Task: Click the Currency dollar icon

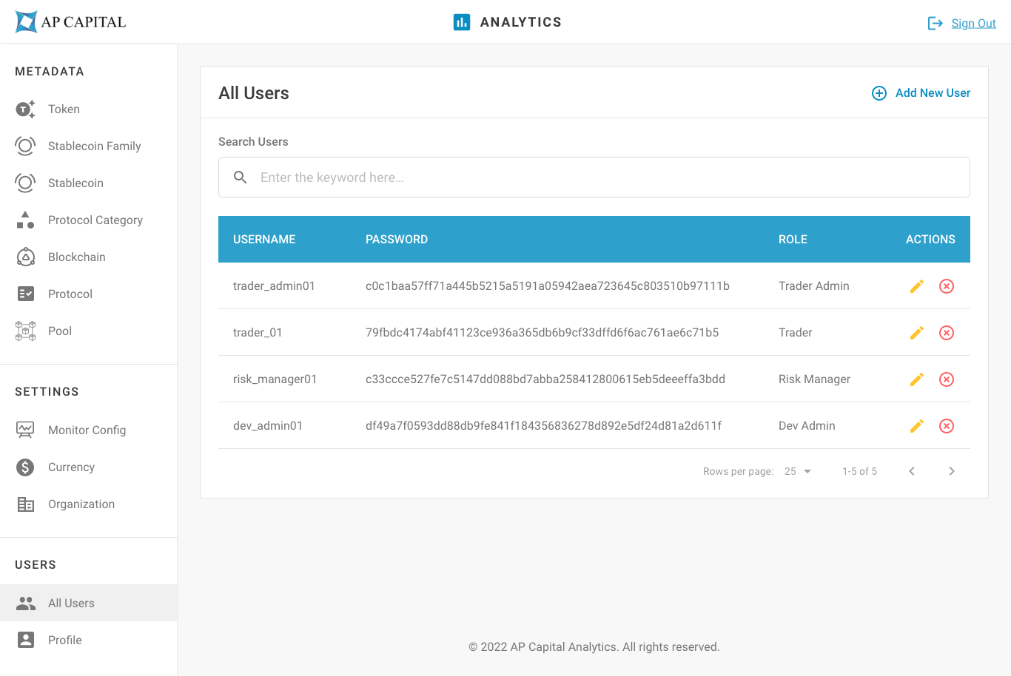Action: click(26, 467)
